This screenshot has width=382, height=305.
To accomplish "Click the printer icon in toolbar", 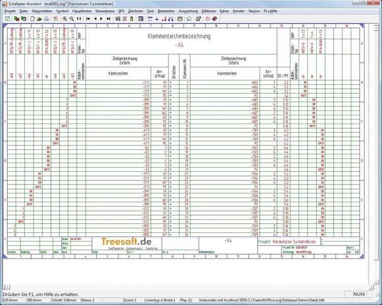I will pos(47,18).
